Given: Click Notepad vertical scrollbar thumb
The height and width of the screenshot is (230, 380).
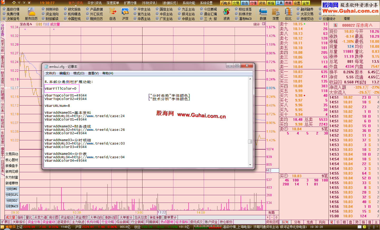Looking at the screenshot, I should (x=250, y=141).
